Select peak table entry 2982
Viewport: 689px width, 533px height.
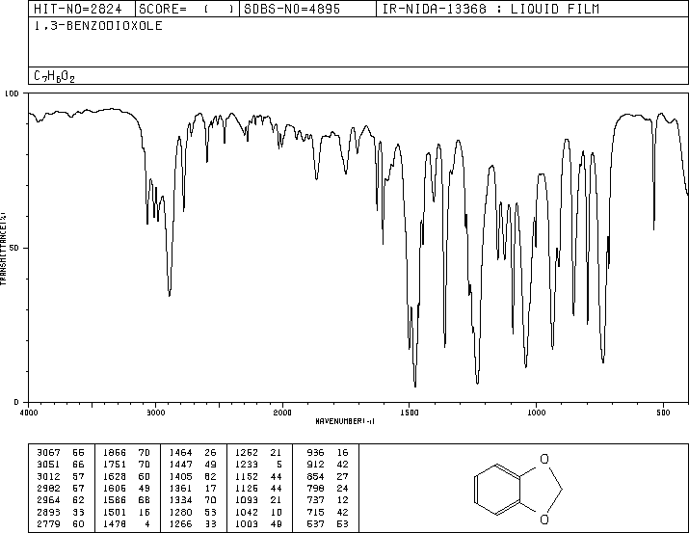point(48,488)
